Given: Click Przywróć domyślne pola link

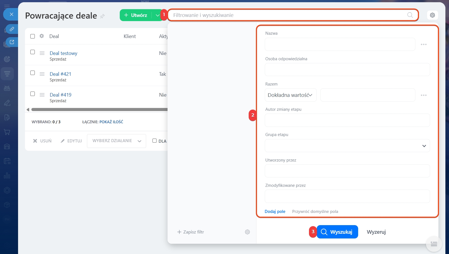Looking at the screenshot, I should tap(315, 212).
